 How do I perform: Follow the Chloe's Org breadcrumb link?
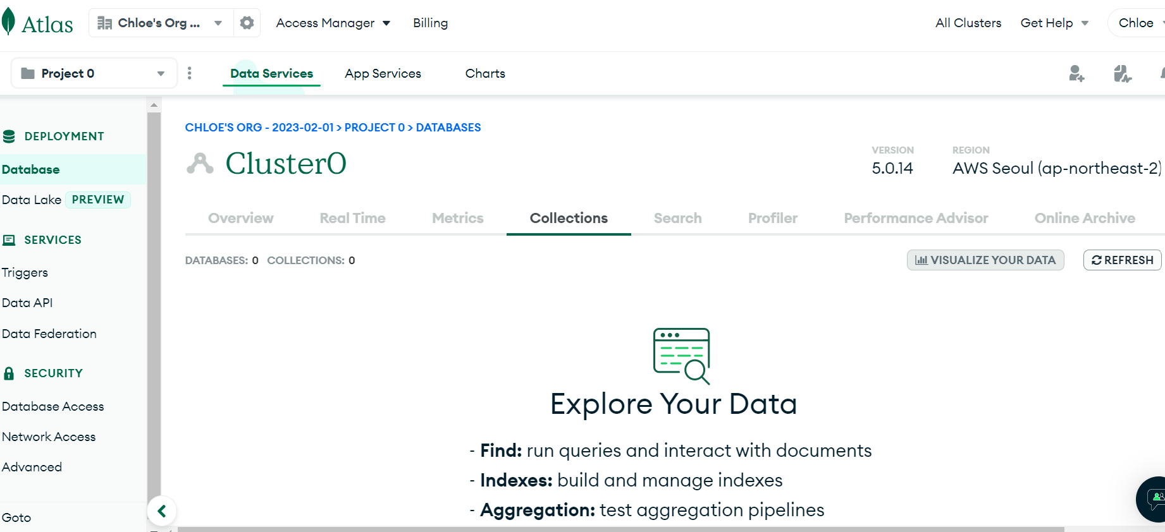coord(259,128)
